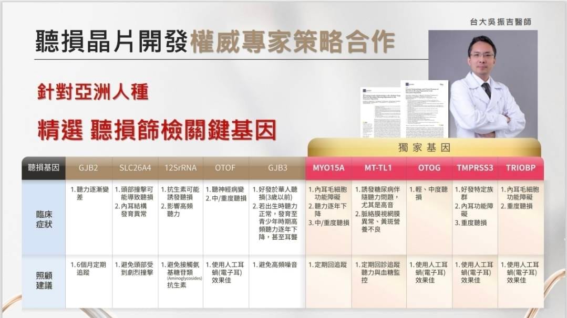Click the GJB3 gene header
Image resolution: width=567 pixels, height=318 pixels.
[x=276, y=168]
